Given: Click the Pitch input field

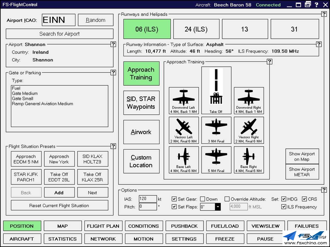Looking at the screenshot, I should pyautogui.click(x=148, y=207).
